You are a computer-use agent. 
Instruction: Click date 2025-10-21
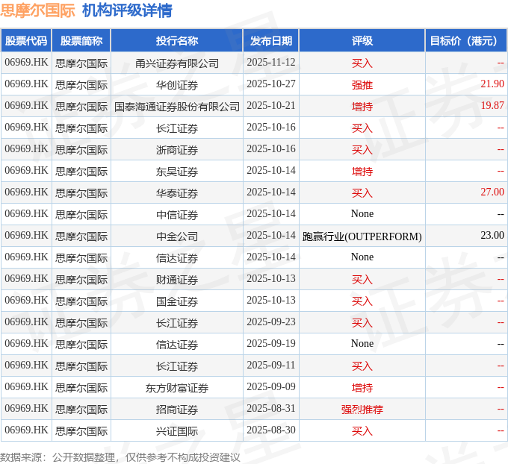tap(271, 105)
